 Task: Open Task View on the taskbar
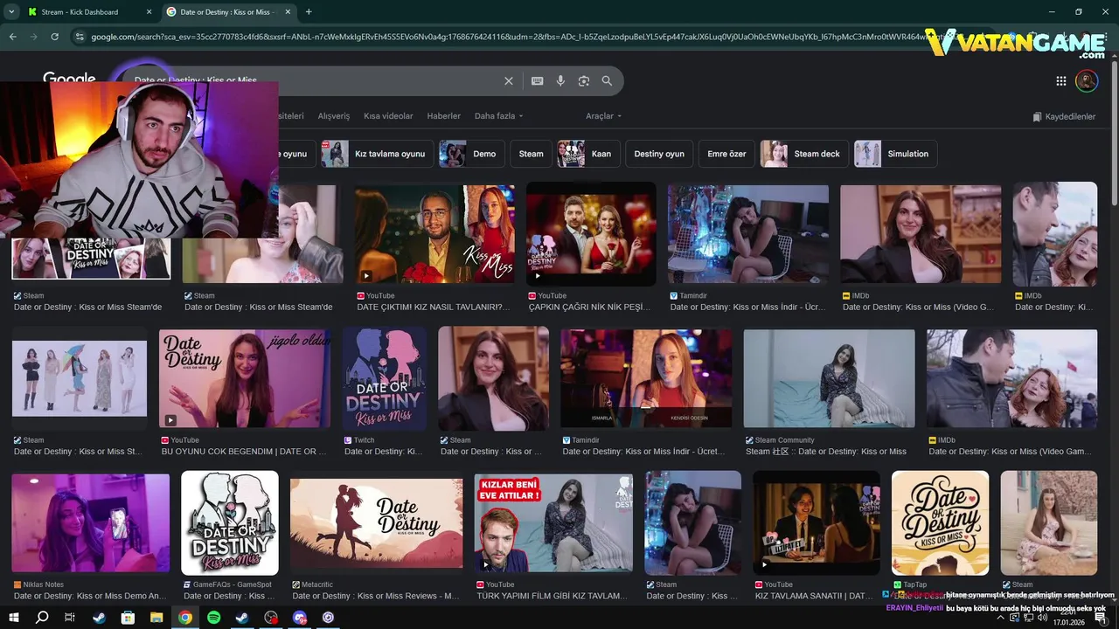coord(70,617)
